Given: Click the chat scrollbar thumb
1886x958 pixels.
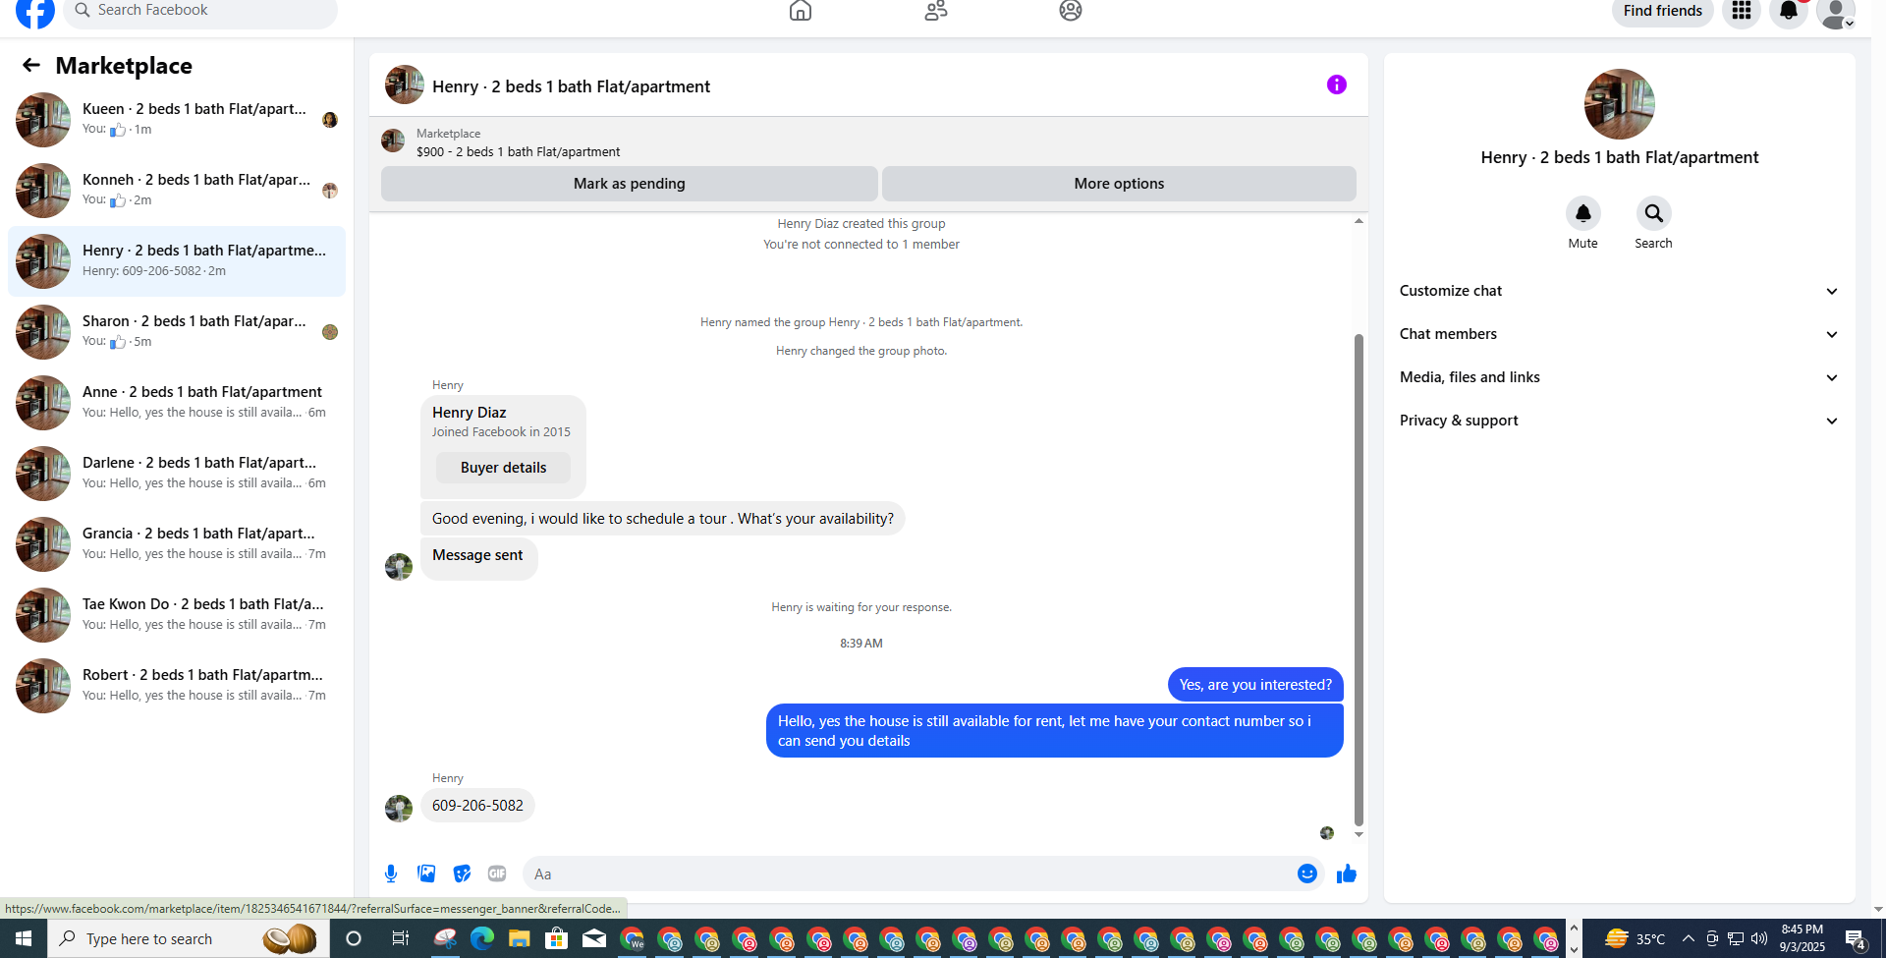Looking at the screenshot, I should tap(1359, 580).
